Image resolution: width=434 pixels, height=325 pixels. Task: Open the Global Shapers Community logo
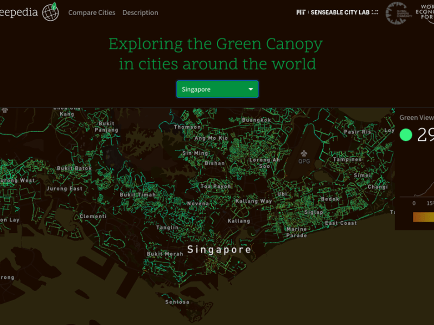point(396,13)
